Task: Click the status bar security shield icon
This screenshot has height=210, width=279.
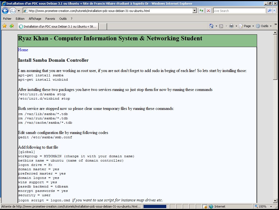Action: tap(205, 206)
